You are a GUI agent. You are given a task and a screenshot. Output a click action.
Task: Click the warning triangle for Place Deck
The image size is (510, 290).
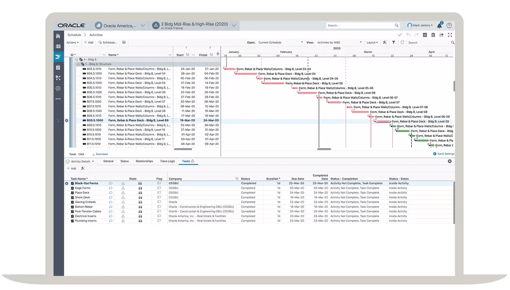coord(123,193)
